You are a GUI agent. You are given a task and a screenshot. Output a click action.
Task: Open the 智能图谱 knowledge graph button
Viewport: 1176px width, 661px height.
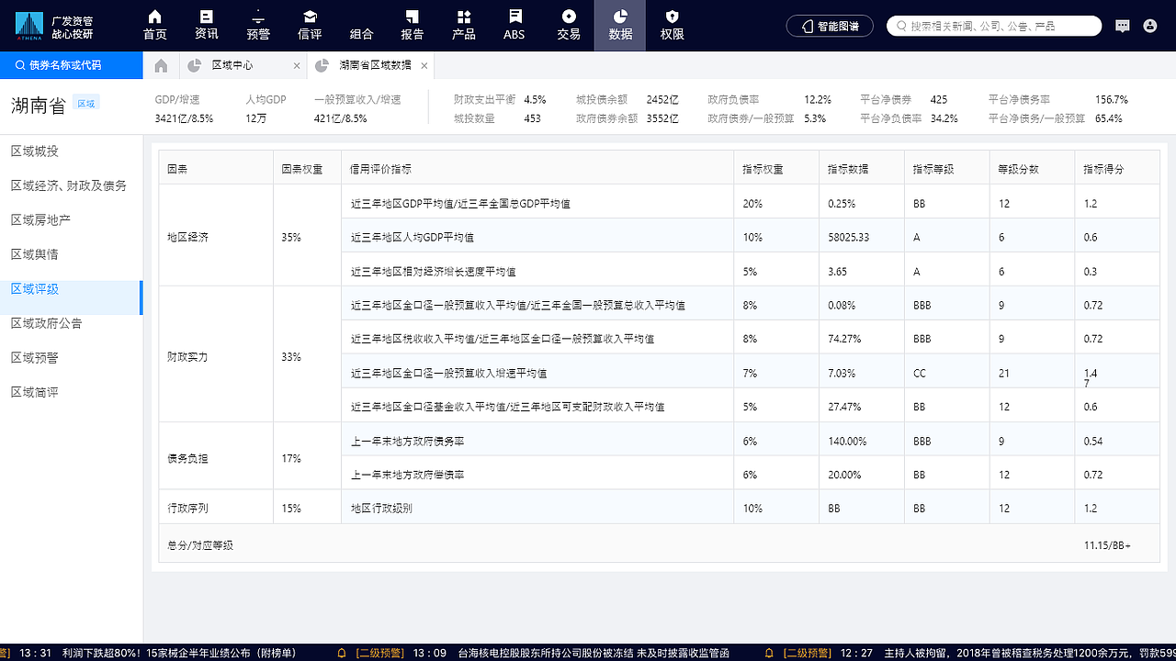[x=830, y=26]
